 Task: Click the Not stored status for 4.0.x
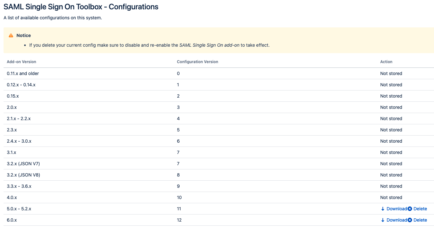(391, 197)
